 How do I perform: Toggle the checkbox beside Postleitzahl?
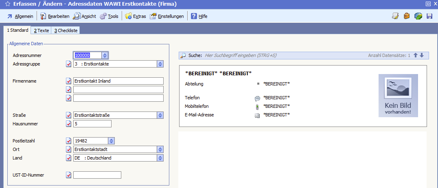click(68, 141)
